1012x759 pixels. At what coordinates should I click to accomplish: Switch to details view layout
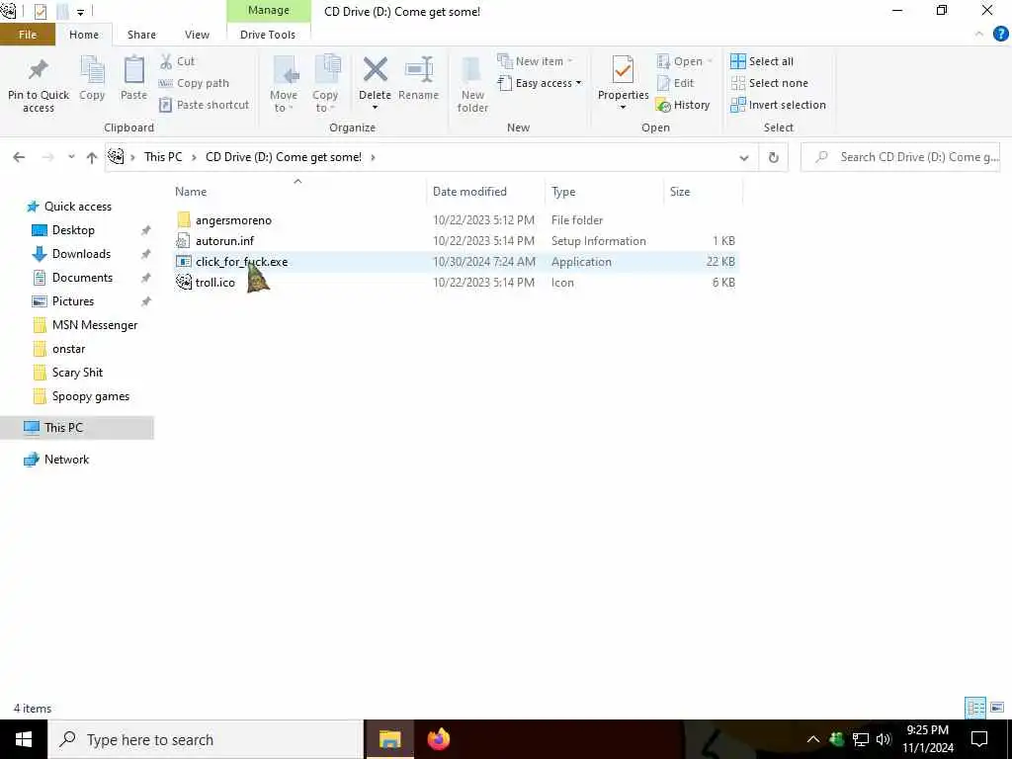(x=975, y=708)
